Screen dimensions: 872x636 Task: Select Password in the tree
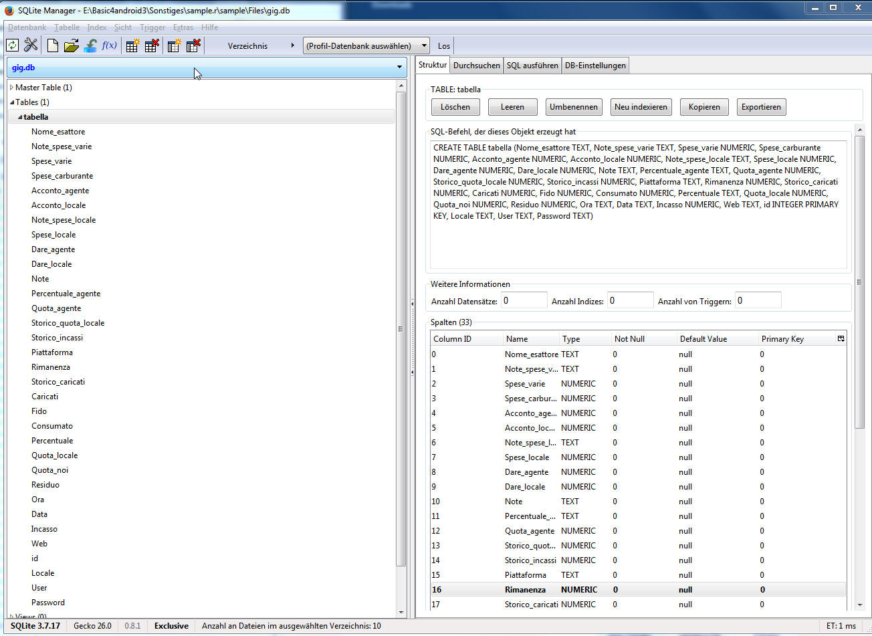click(x=48, y=603)
